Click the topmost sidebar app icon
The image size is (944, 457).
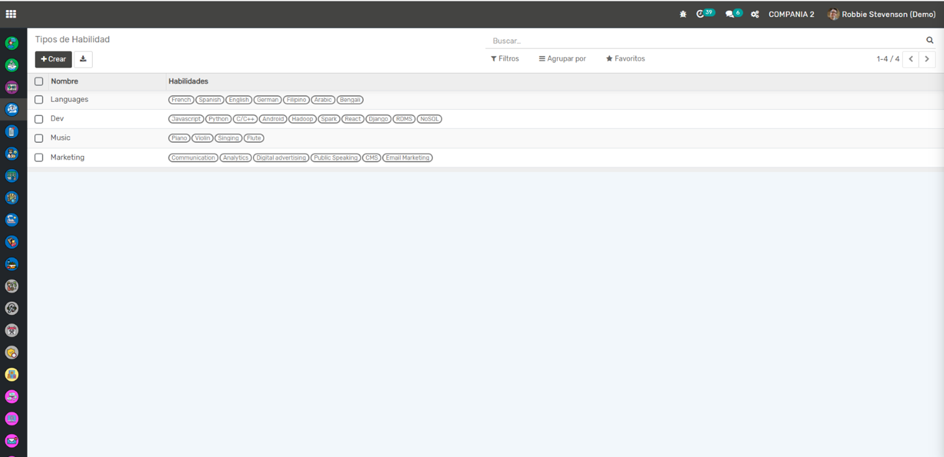[12, 43]
